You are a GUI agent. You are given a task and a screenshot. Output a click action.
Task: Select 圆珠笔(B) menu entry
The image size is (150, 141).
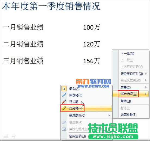click(x=76, y=95)
